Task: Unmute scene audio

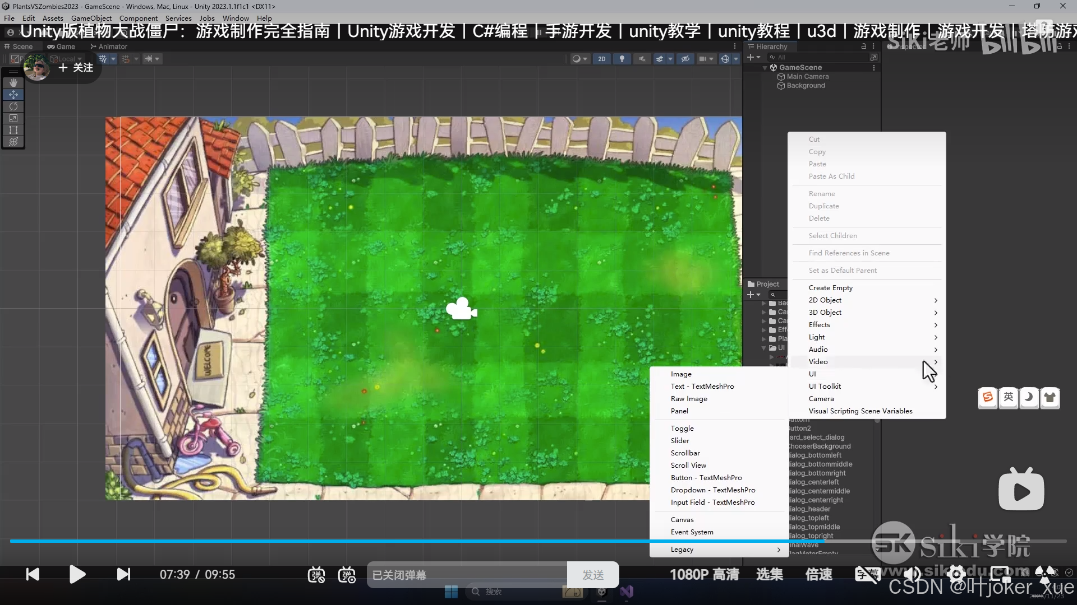Action: pyautogui.click(x=643, y=59)
